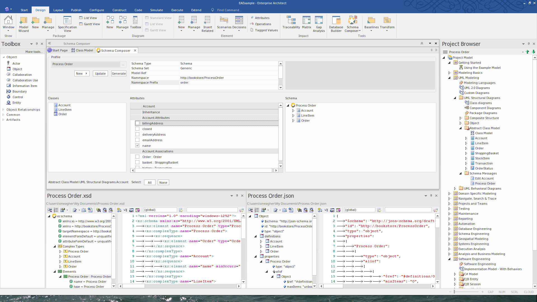537x302 pixels.
Task: Open the Specification View
Action: 67,24
